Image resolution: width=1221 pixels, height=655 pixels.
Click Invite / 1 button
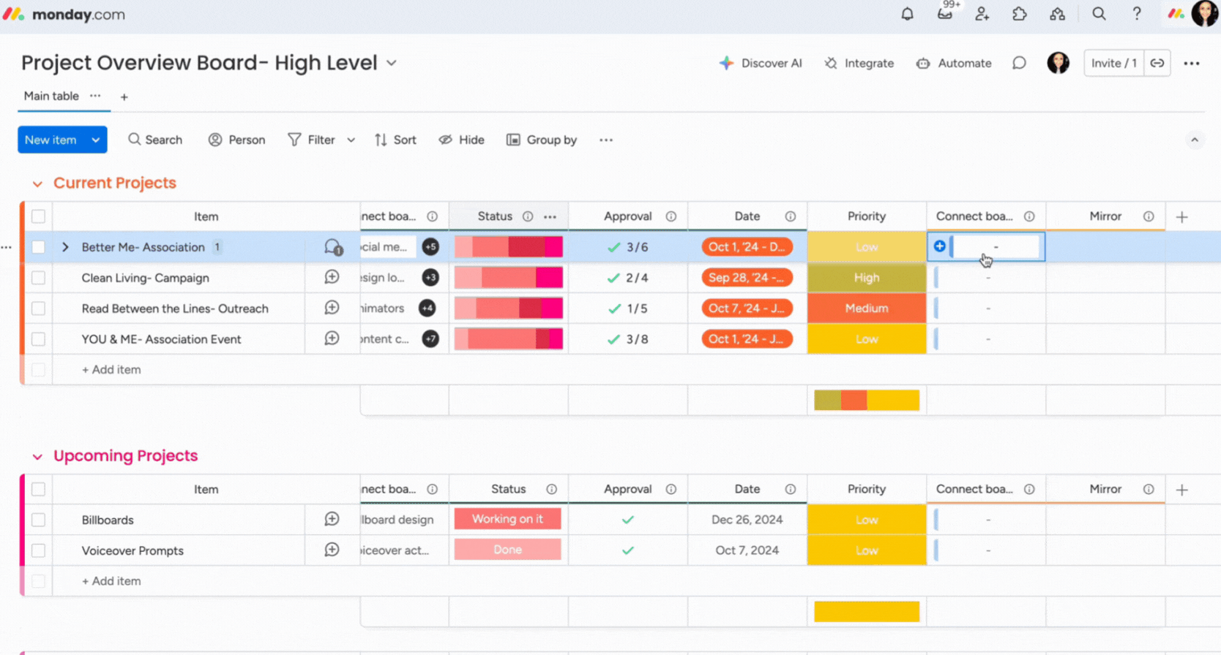tap(1113, 63)
